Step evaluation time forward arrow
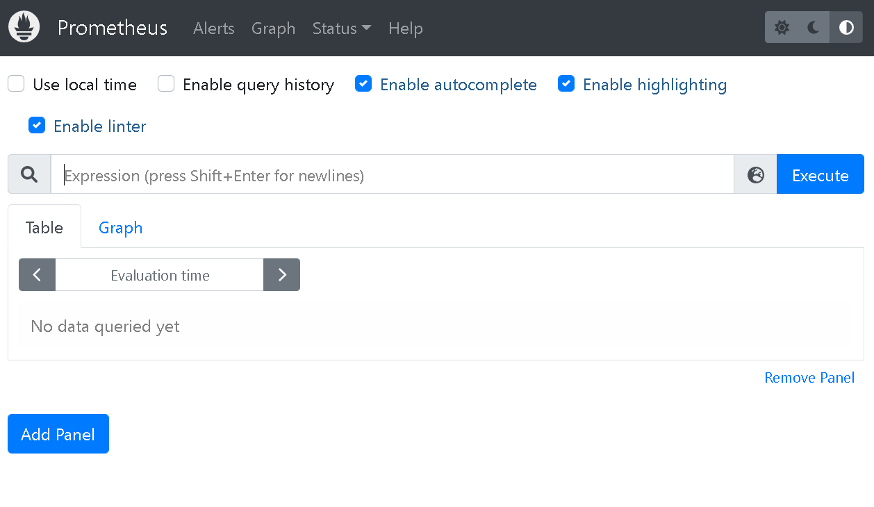874x507 pixels. pos(282,275)
